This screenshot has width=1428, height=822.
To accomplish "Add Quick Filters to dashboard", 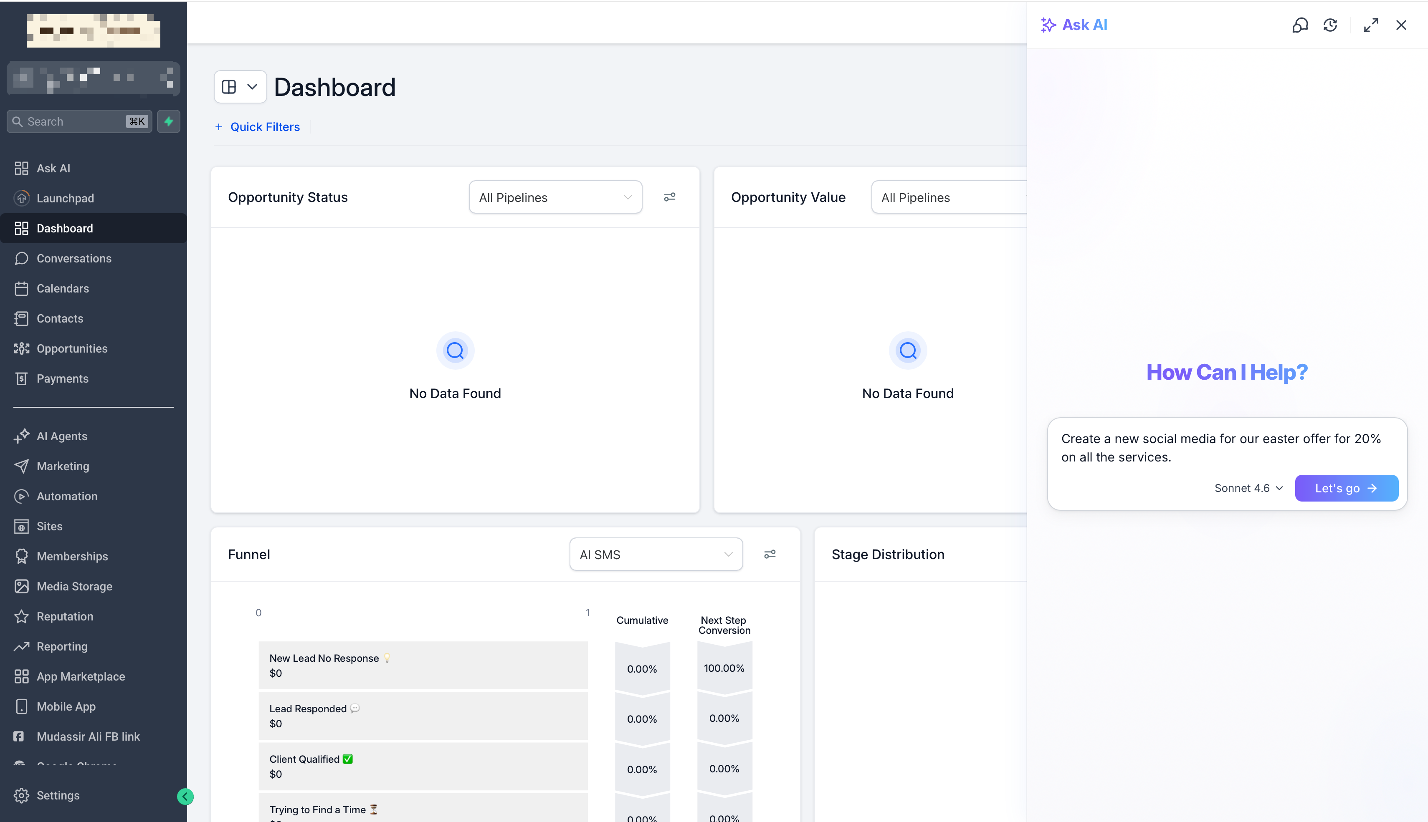I will tap(258, 127).
